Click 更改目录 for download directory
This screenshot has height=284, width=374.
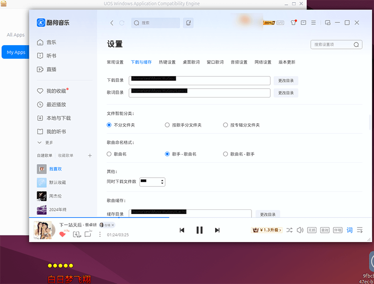point(286,81)
